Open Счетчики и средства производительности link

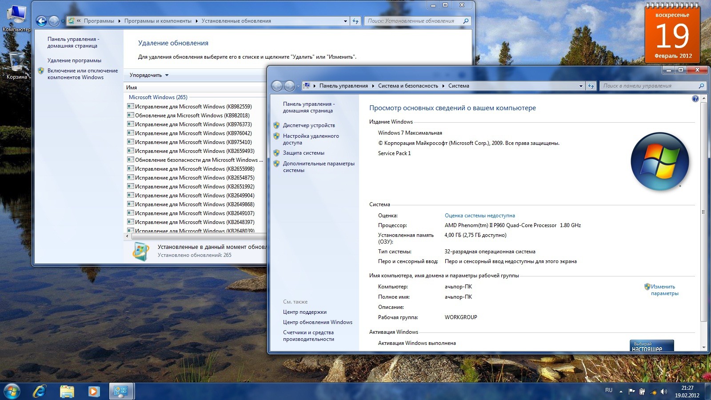click(308, 336)
